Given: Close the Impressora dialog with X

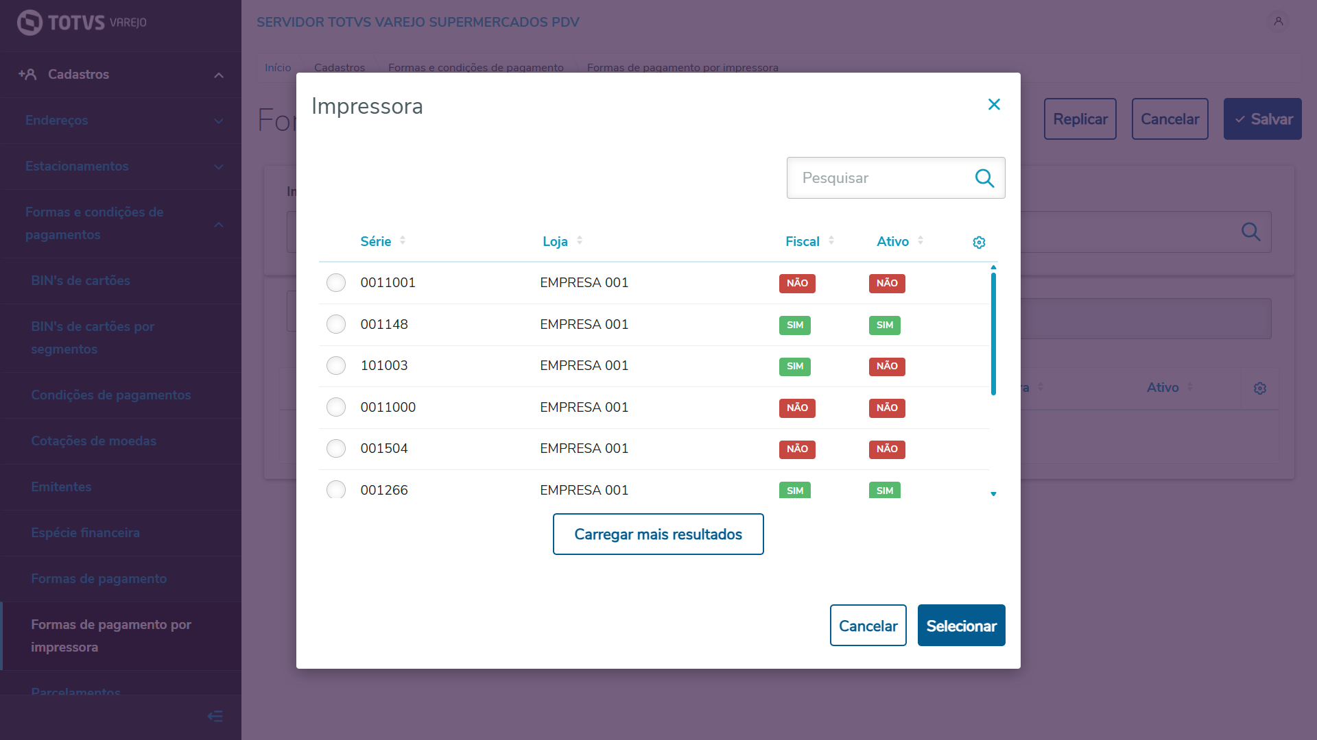Looking at the screenshot, I should [x=994, y=104].
